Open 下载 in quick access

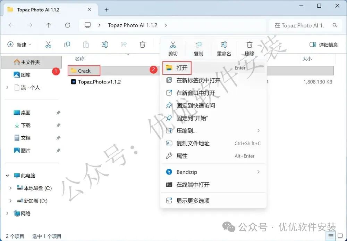pos(22,125)
